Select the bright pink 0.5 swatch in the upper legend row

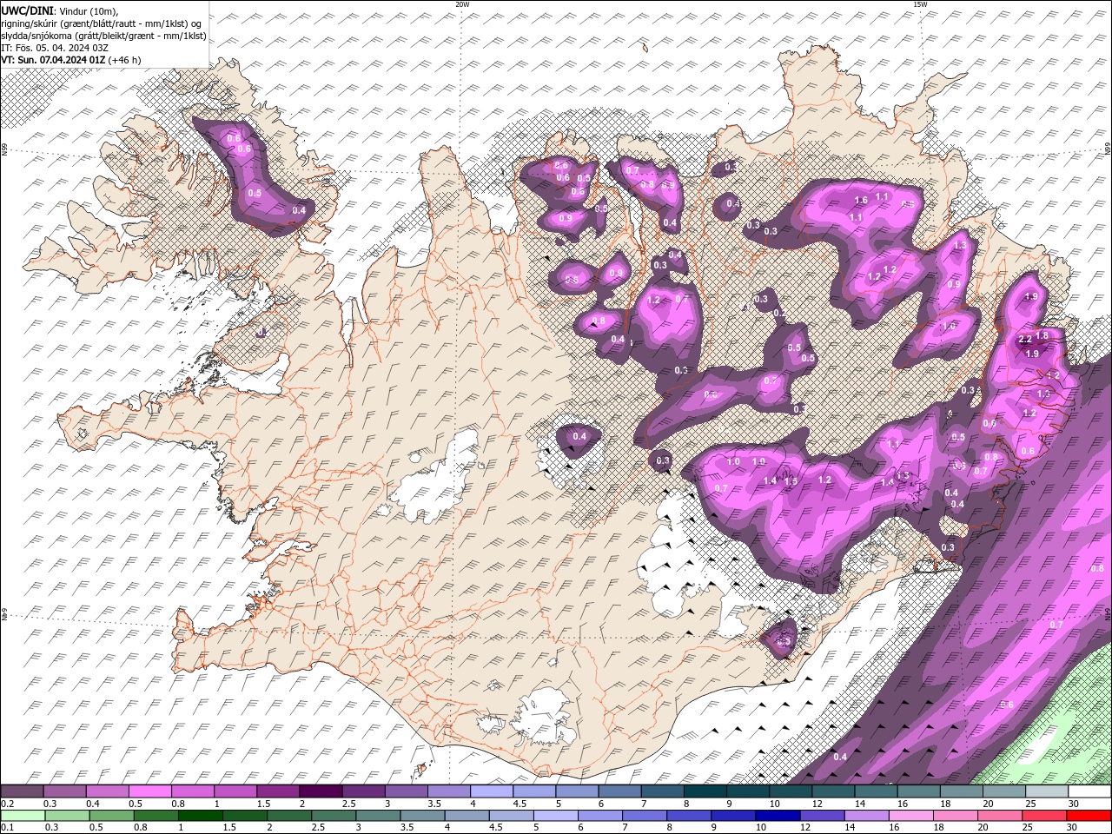pos(149,791)
